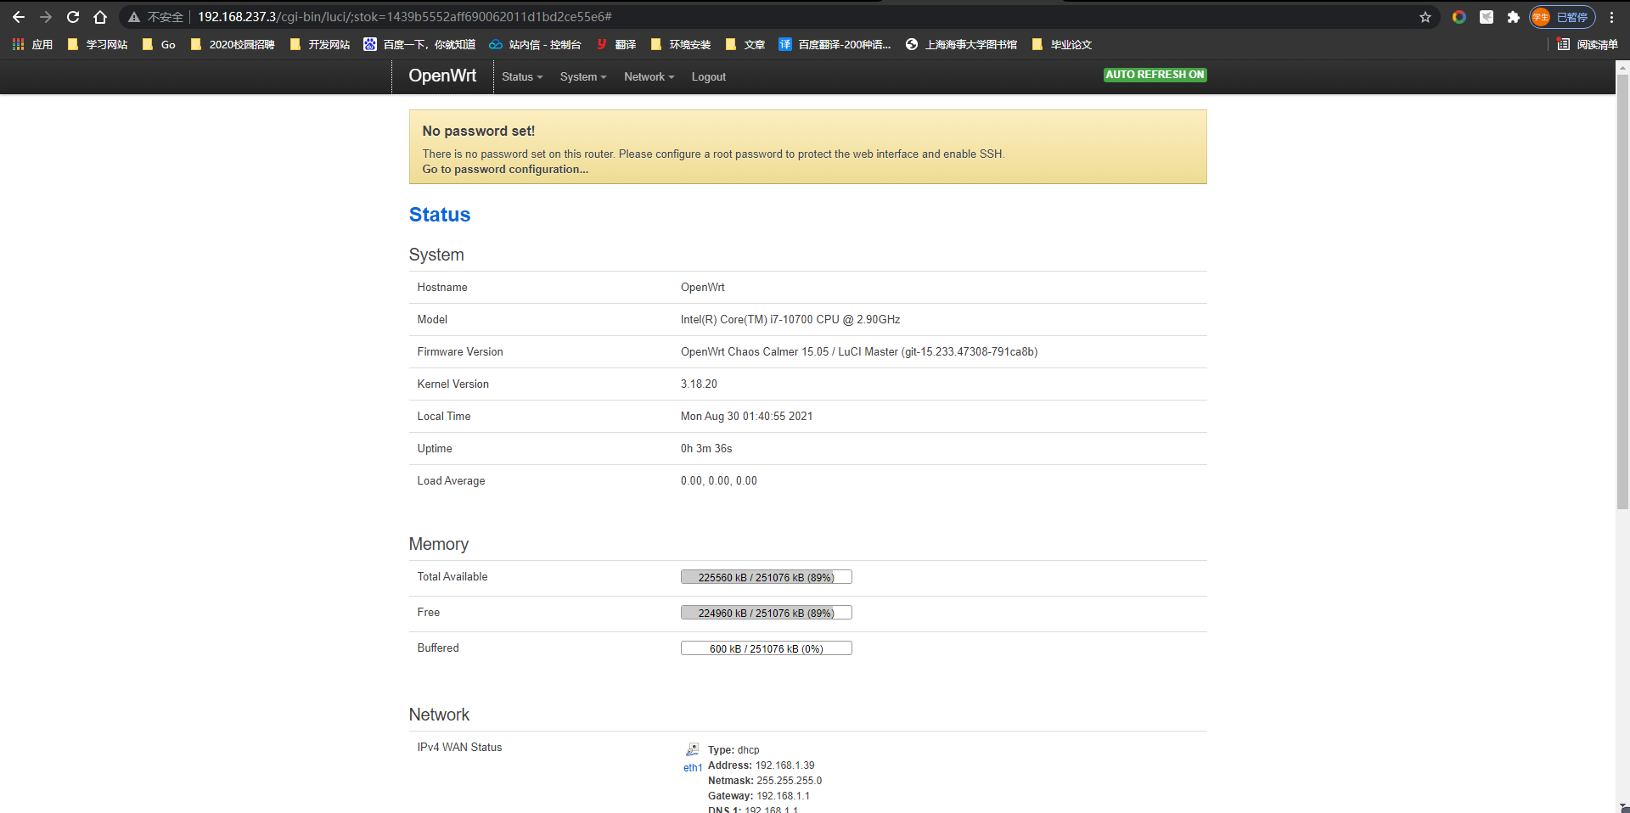
Task: Bookmark this page with the star
Action: click(x=1425, y=17)
